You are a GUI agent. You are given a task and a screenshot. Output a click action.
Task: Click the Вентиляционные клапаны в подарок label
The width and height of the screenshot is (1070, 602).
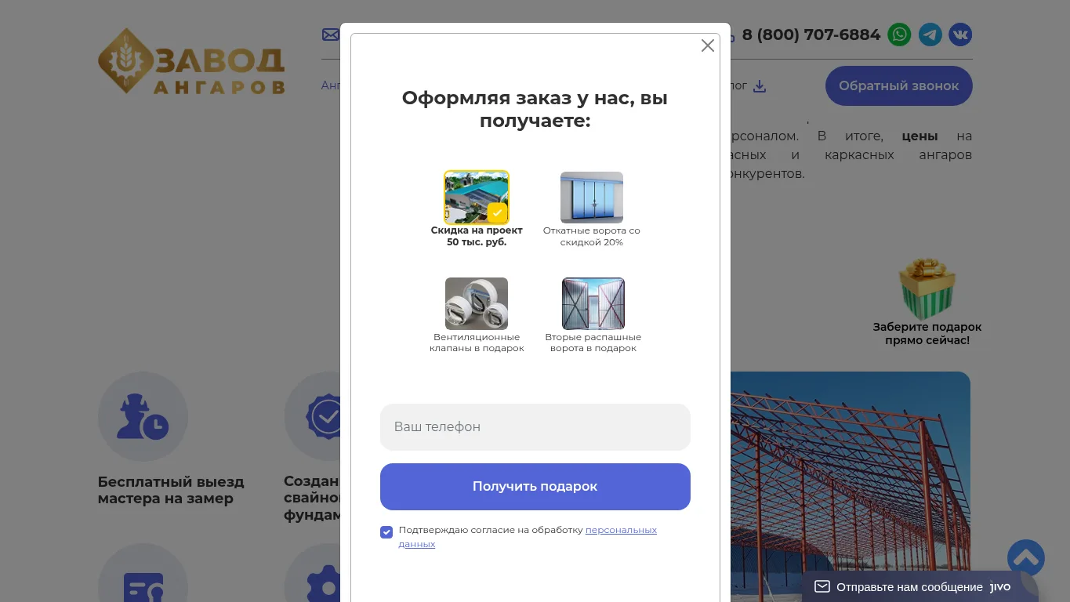(x=477, y=343)
